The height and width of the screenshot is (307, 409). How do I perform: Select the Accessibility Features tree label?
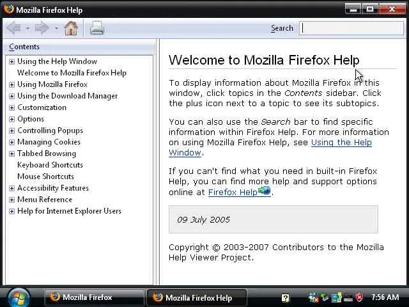(53, 188)
